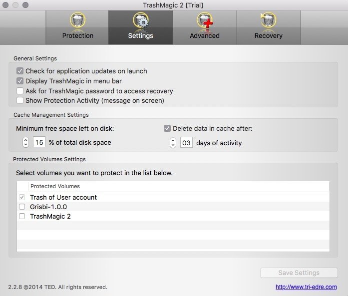
Task: Check the Grisbi-1.0.0 volume checkbox
Action: click(22, 207)
